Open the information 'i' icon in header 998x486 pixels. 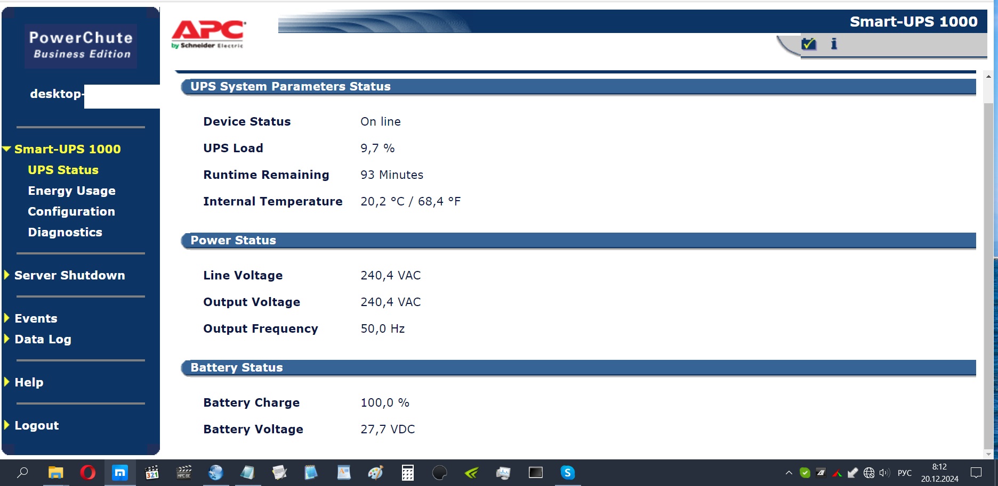pos(834,44)
